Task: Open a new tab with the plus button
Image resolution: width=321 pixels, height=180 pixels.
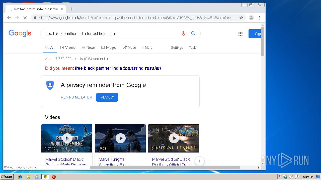Action: point(71,9)
